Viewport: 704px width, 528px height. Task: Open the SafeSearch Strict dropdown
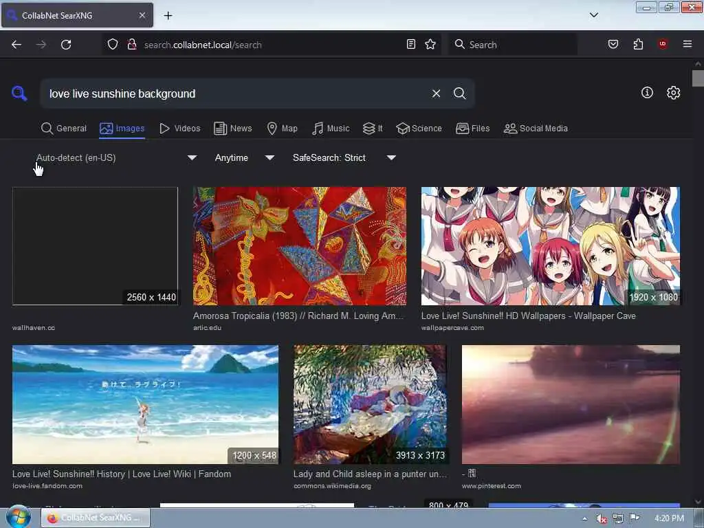(344, 157)
